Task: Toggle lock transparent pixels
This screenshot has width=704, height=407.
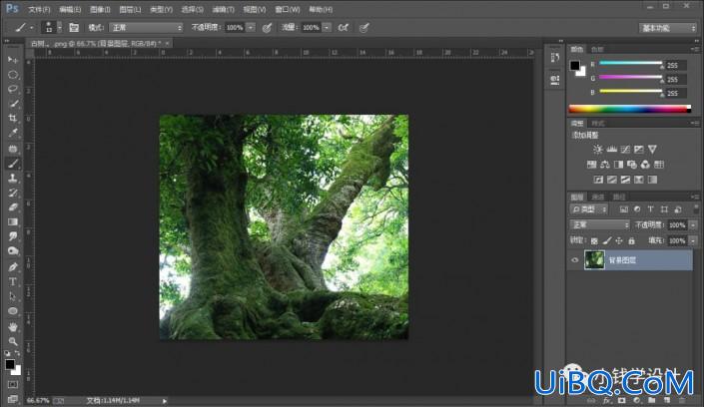Action: click(594, 241)
